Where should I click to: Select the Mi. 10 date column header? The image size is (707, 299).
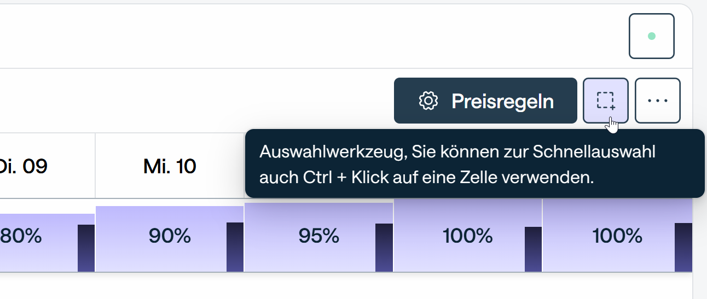point(170,166)
